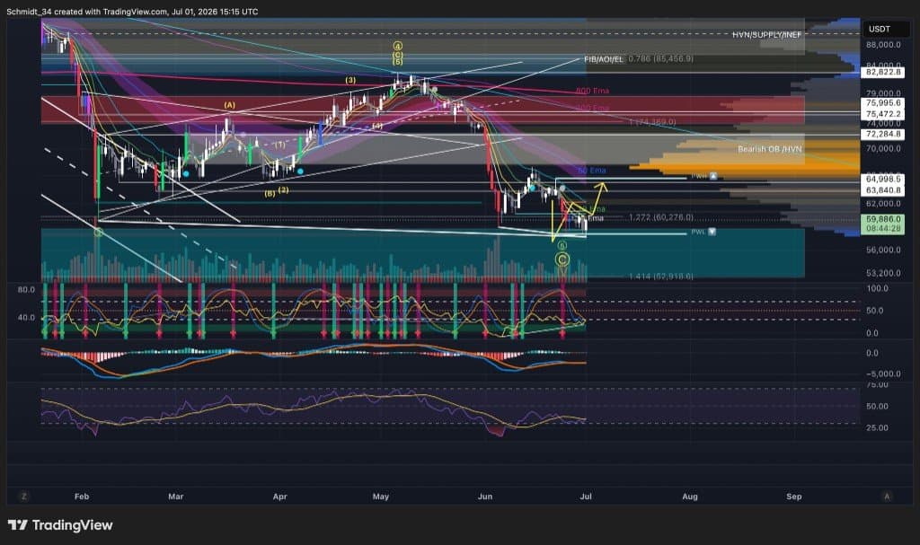Click 80.0 on the left oscillator scale

click(x=26, y=290)
